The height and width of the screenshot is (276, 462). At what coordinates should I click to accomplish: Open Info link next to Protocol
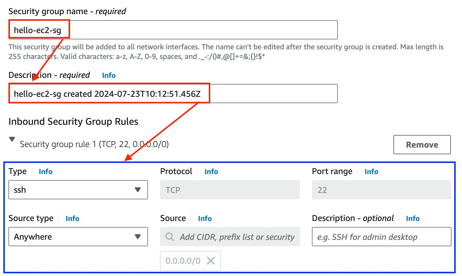point(211,172)
